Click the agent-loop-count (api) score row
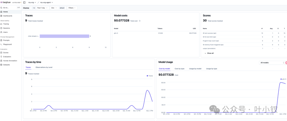This screenshot has width=287, height=121. pos(244,41)
